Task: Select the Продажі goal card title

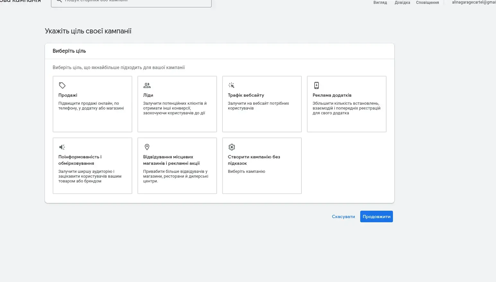Action: tap(68, 95)
